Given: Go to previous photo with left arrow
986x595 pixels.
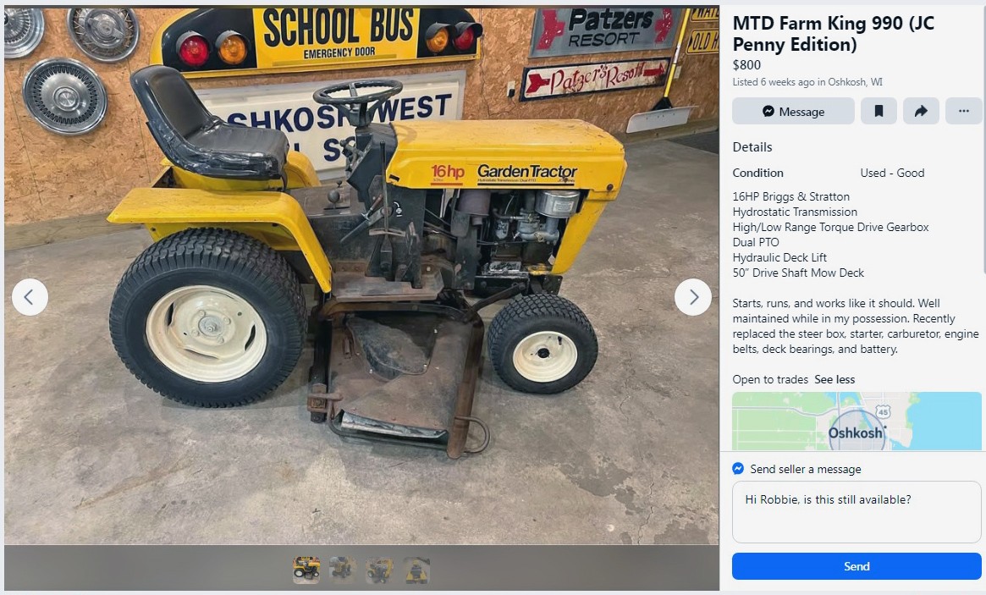Looking at the screenshot, I should coord(30,297).
